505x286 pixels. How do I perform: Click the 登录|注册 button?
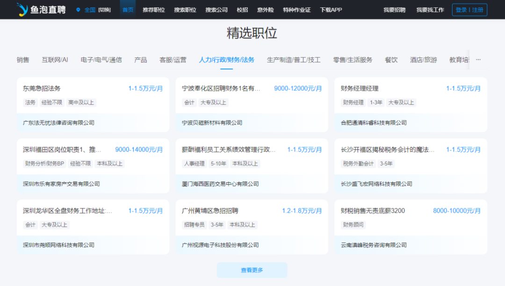(469, 9)
